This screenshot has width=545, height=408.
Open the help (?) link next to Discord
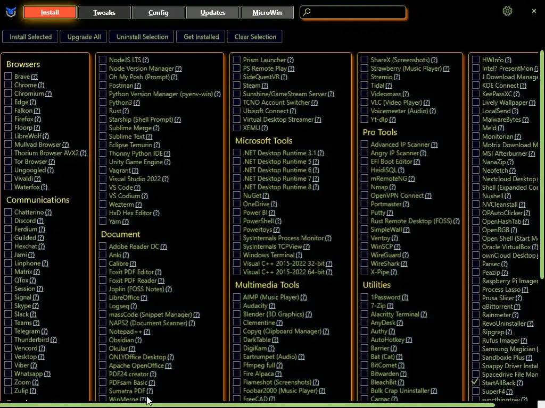40,220
